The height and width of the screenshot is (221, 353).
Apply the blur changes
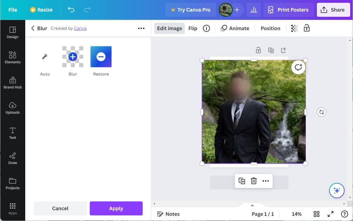point(116,208)
